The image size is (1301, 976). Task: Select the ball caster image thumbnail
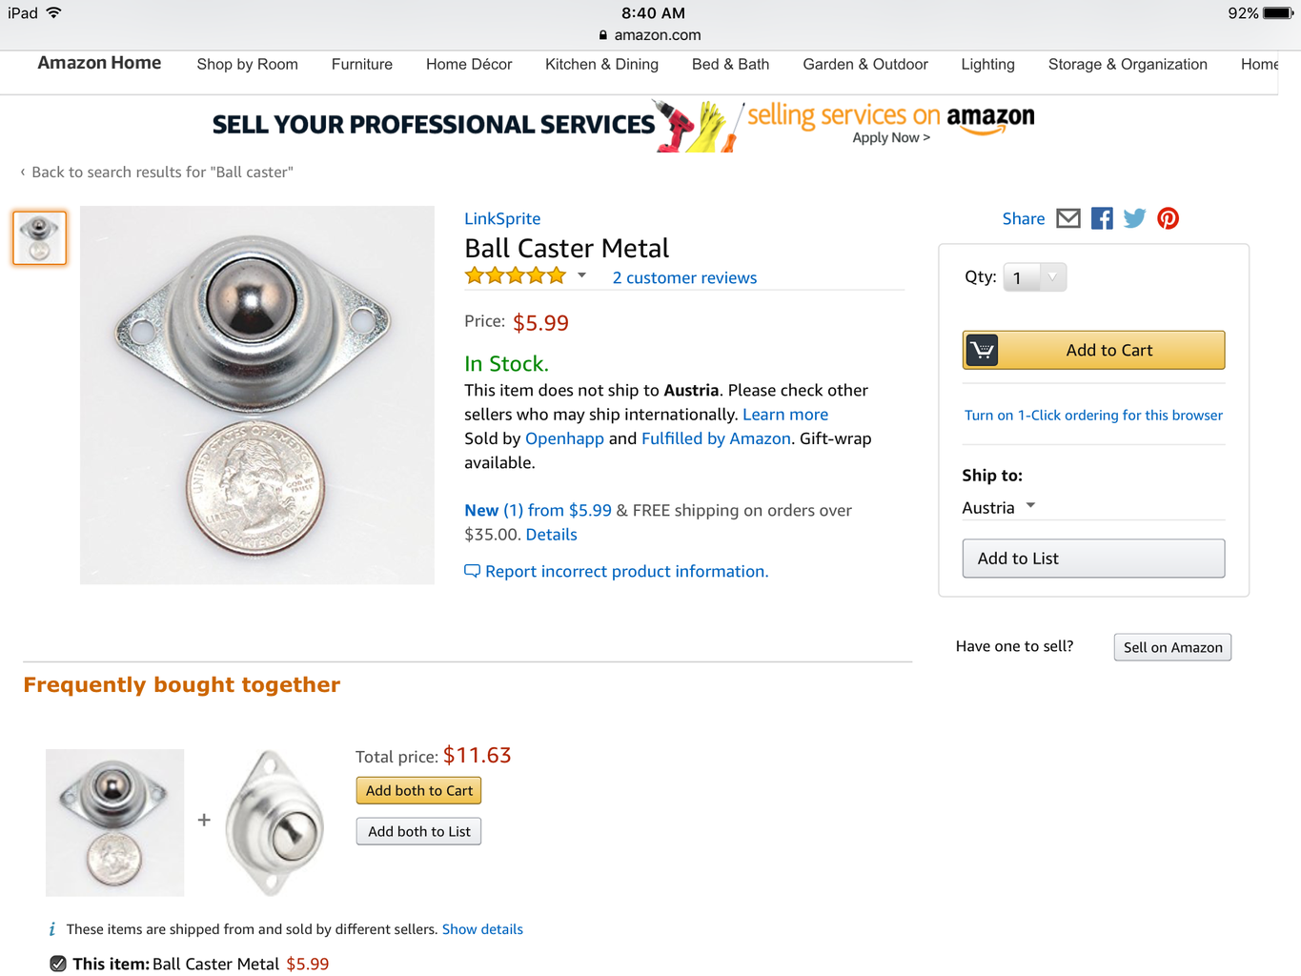39,237
